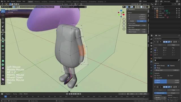Screen dimensions: 181x102
Task: Expand the Empty.001 item in outliner
Action: (155, 17)
